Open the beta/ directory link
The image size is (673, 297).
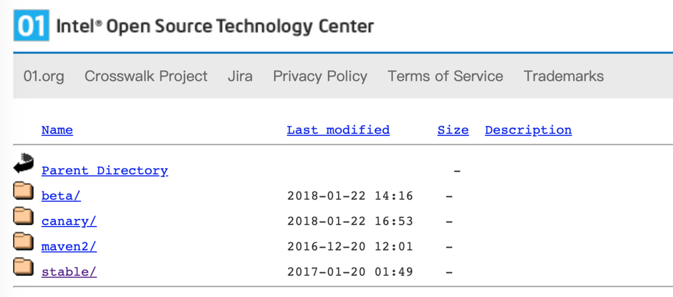point(61,196)
